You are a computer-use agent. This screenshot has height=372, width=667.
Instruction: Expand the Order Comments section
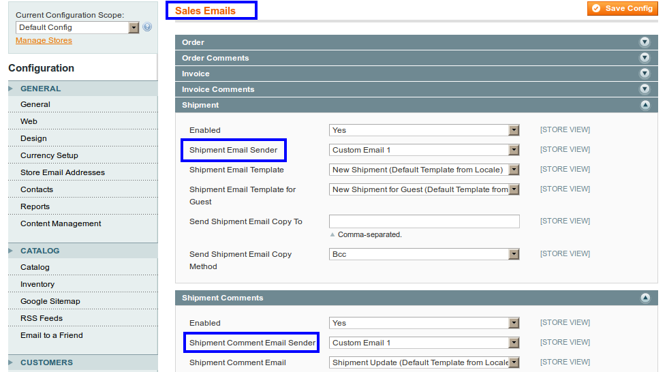(416, 58)
